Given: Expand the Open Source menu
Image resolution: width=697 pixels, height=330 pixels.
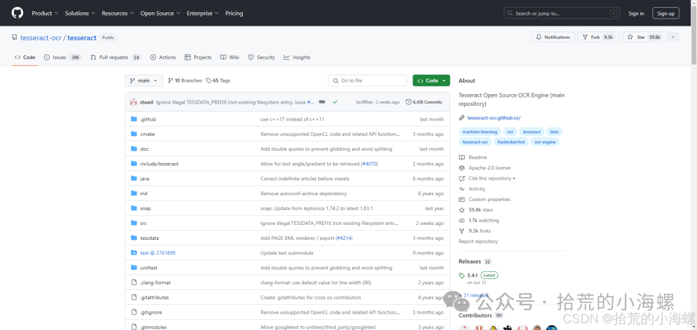Looking at the screenshot, I should pyautogui.click(x=160, y=14).
